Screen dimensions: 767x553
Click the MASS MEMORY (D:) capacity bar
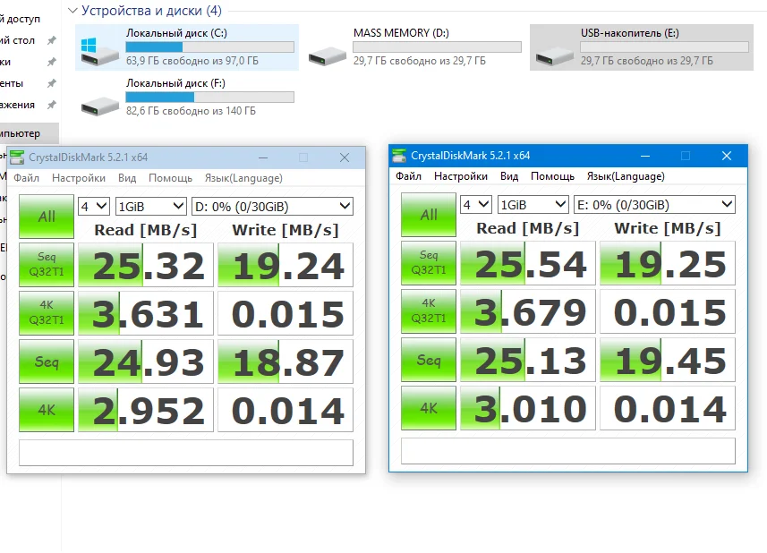point(438,47)
